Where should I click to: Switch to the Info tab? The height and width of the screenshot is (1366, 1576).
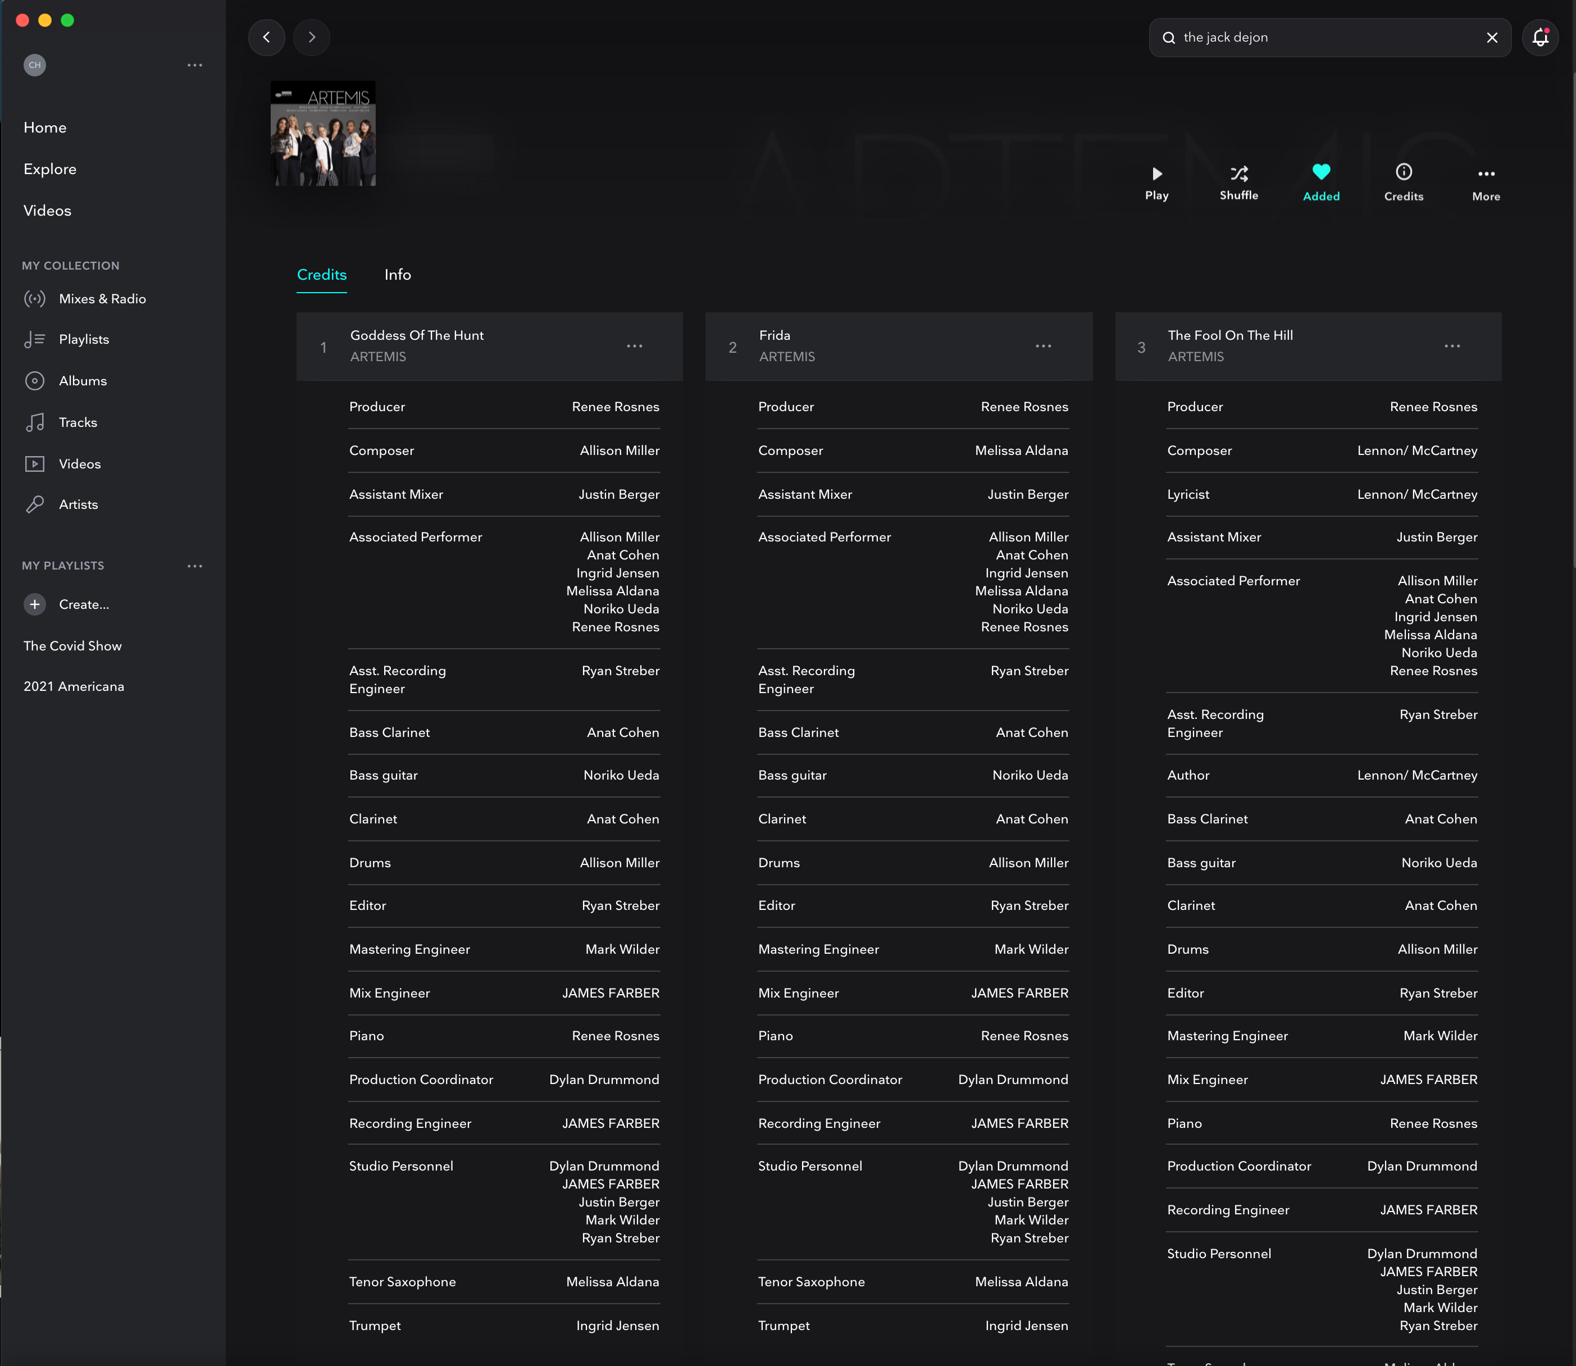(397, 275)
